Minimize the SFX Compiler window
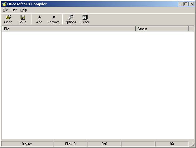 click(x=181, y=4)
